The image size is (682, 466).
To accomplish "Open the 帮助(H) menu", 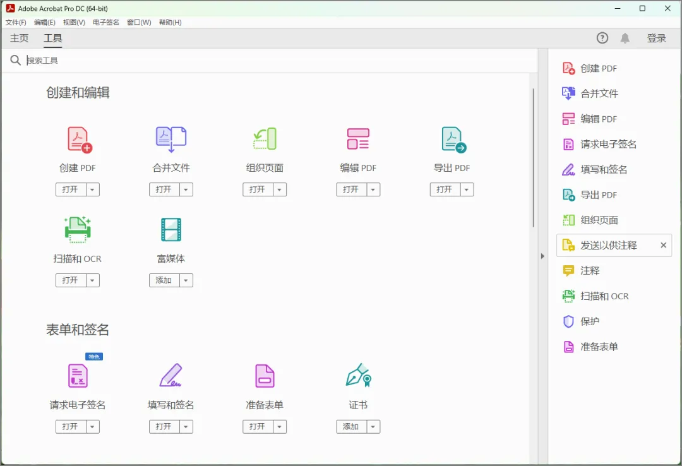I will click(170, 22).
